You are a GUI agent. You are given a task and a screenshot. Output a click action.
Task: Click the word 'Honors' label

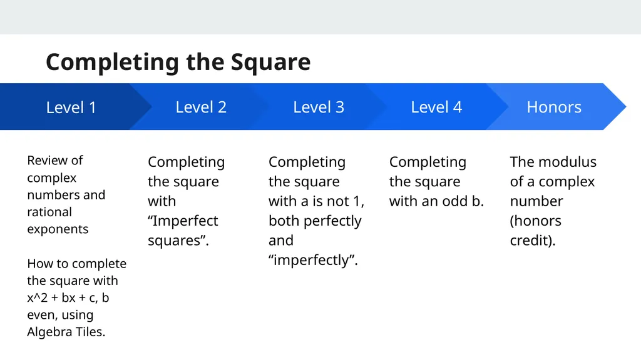click(554, 107)
